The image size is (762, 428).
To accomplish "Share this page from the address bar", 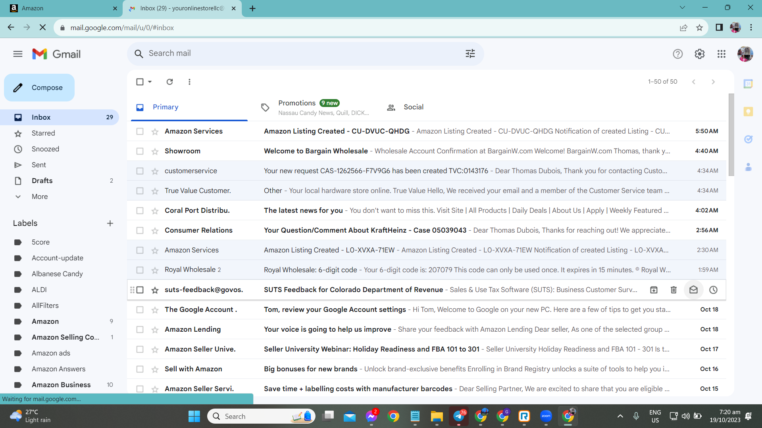I will [x=683, y=27].
